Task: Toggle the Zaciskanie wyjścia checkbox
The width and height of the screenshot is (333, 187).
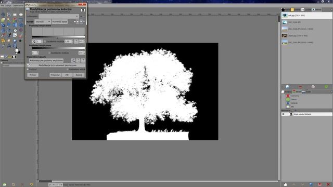Action: point(49,53)
